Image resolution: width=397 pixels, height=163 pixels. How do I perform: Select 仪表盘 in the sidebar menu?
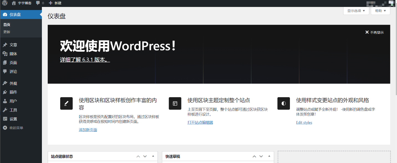tap(21, 14)
